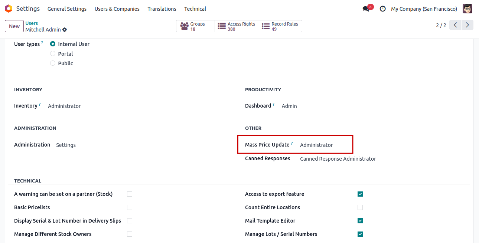This screenshot has height=243, width=479.
Task: Go to the next user record arrow
Action: tap(467, 25)
